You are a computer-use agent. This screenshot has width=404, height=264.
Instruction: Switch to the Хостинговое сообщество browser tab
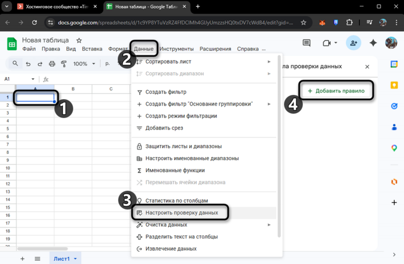pos(57,7)
